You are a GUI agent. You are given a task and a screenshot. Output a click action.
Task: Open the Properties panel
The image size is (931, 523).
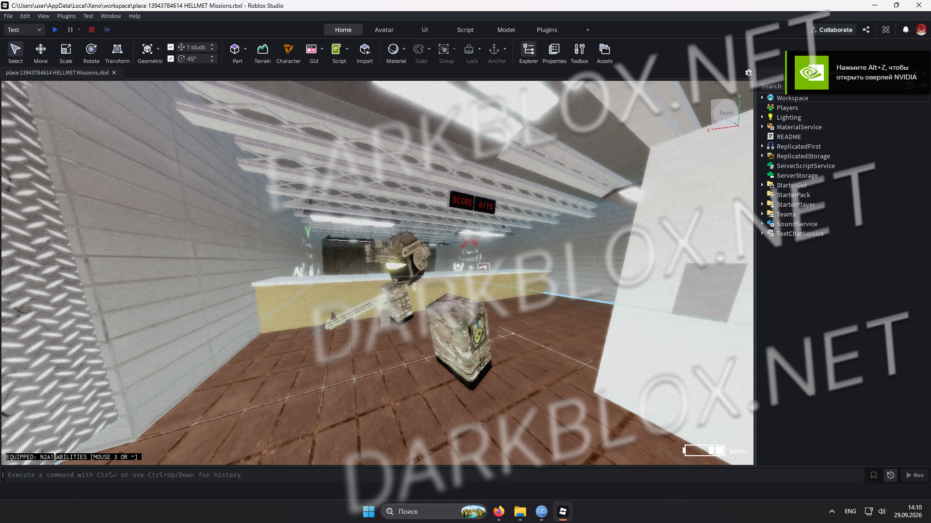554,53
